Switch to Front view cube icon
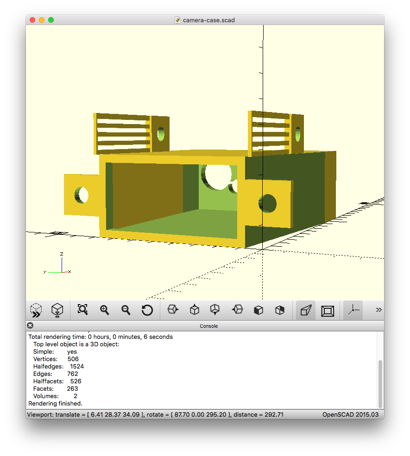Image resolution: width=410 pixels, height=456 pixels. [x=259, y=310]
